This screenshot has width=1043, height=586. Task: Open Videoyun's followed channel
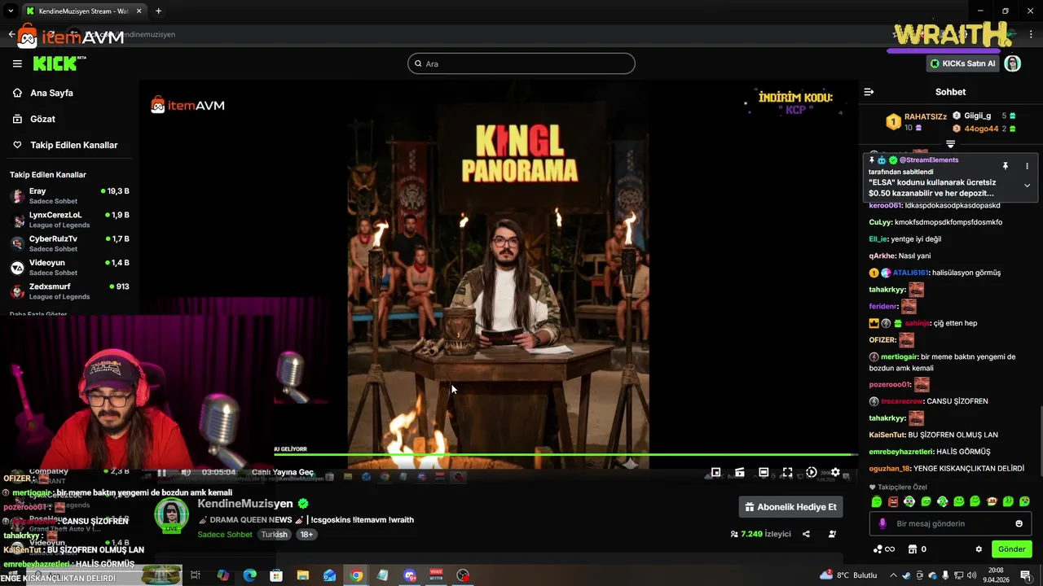click(69, 267)
